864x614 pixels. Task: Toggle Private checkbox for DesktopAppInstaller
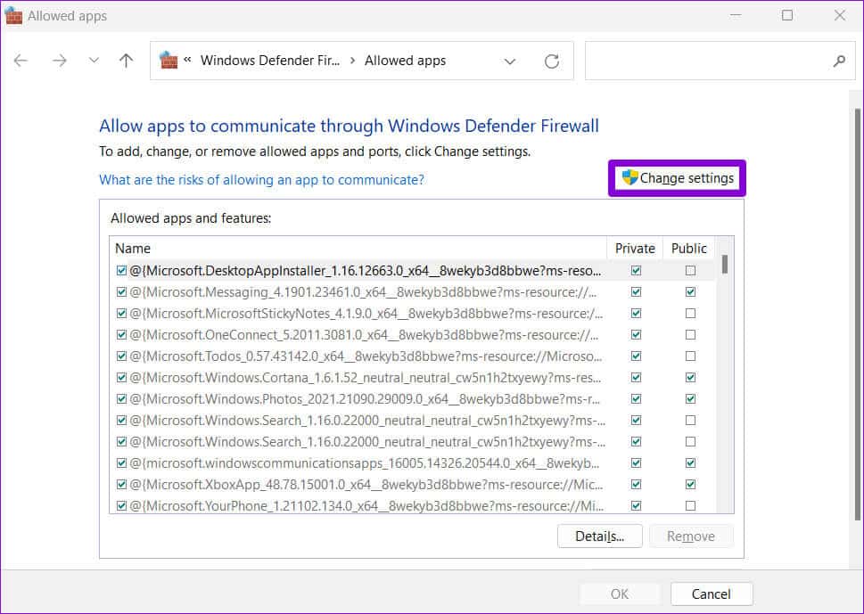tap(636, 271)
